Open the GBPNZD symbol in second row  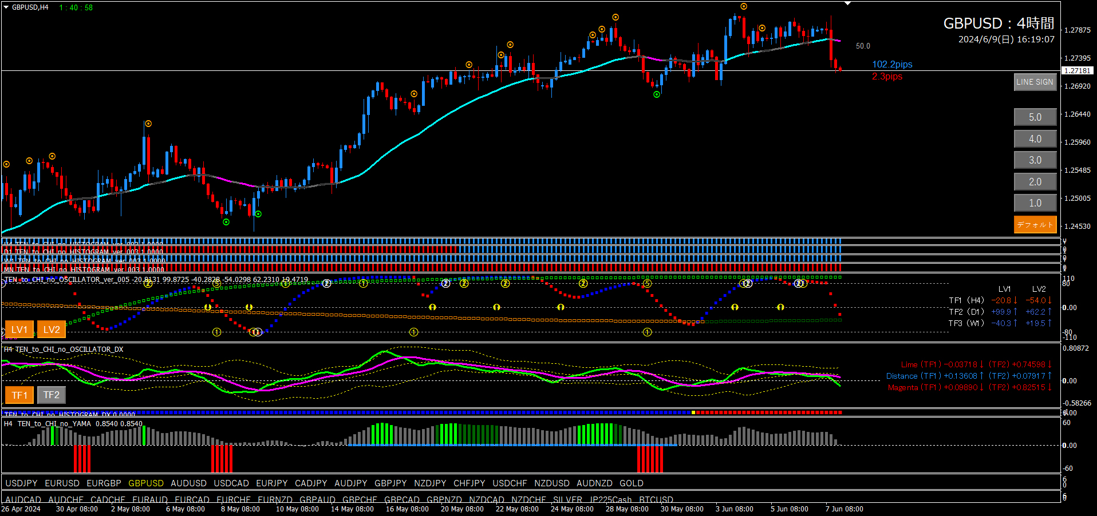coord(444,499)
